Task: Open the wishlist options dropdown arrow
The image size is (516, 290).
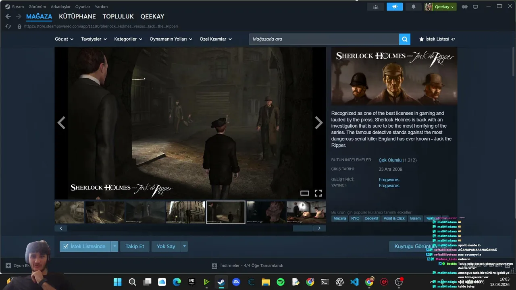Action: [114, 246]
